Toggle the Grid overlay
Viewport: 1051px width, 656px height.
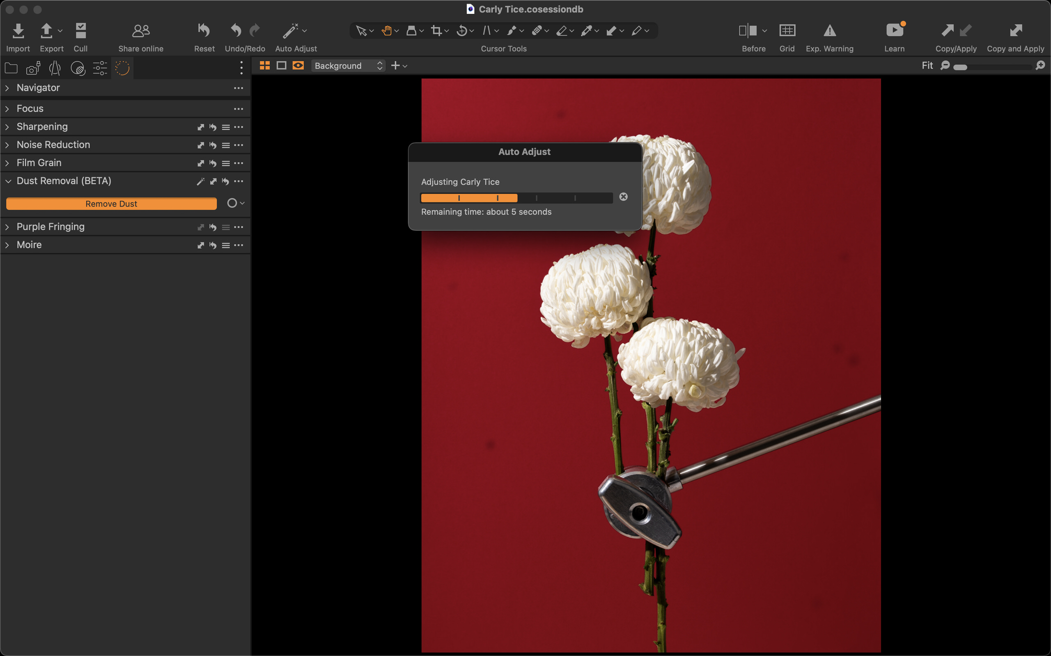[787, 30]
